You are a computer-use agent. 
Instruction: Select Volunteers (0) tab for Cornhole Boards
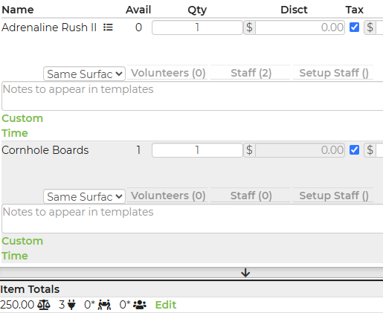pyautogui.click(x=168, y=196)
